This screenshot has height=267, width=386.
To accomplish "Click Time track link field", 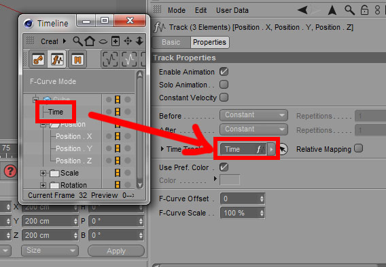I will (x=243, y=149).
